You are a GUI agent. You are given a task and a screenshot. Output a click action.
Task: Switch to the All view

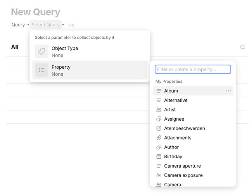click(15, 47)
